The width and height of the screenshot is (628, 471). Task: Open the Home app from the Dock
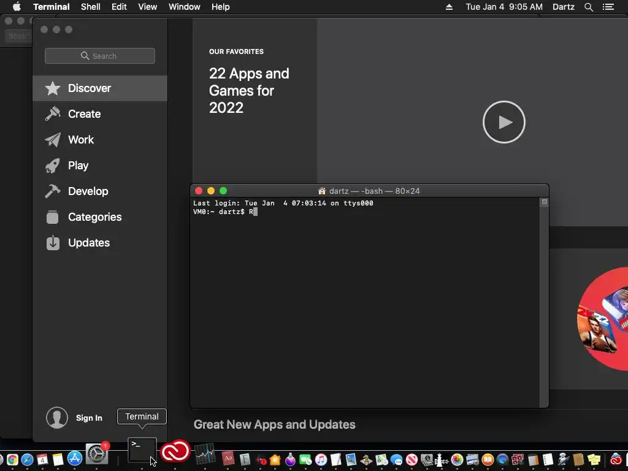[275, 460]
